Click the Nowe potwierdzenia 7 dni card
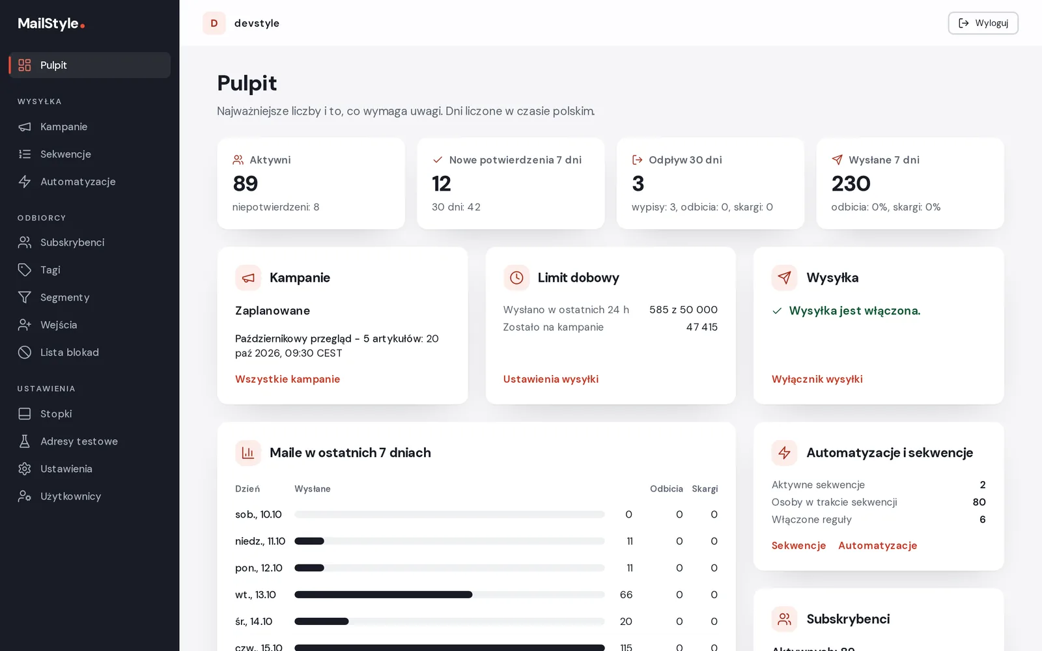Screen dimensions: 1042x651 [511, 184]
